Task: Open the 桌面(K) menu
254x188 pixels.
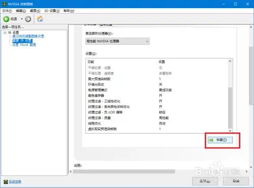Action: coord(35,11)
